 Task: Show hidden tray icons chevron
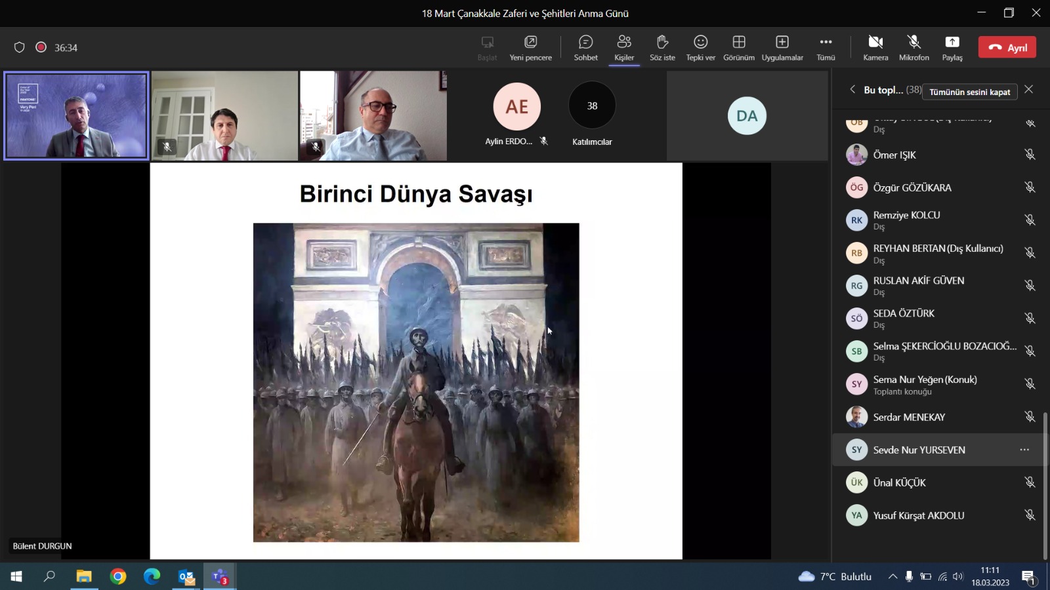coord(892,577)
